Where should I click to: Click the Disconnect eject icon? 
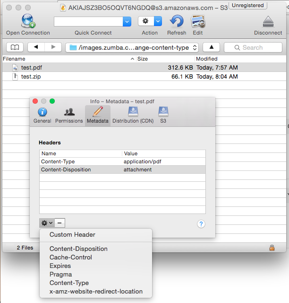pyautogui.click(x=268, y=22)
